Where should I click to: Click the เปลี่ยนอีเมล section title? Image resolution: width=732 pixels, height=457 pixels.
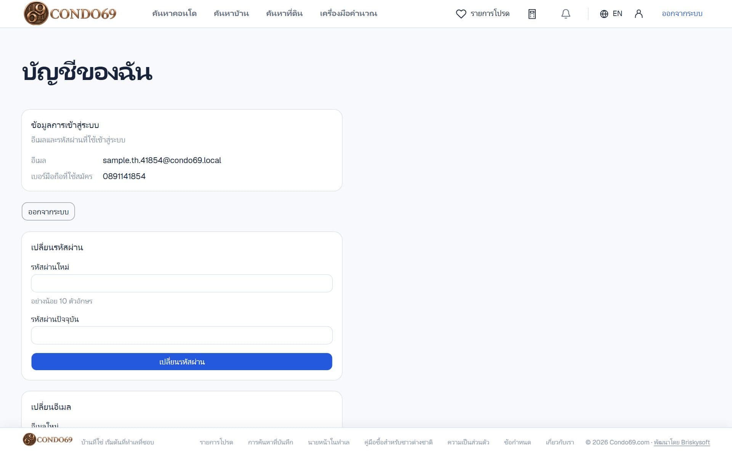click(x=51, y=407)
